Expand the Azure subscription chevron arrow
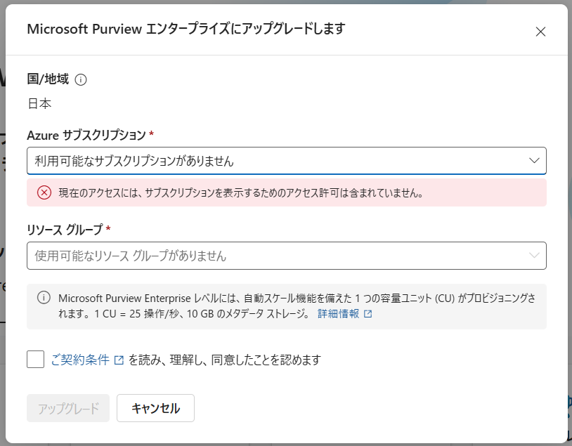Image resolution: width=572 pixels, height=446 pixels. point(534,160)
